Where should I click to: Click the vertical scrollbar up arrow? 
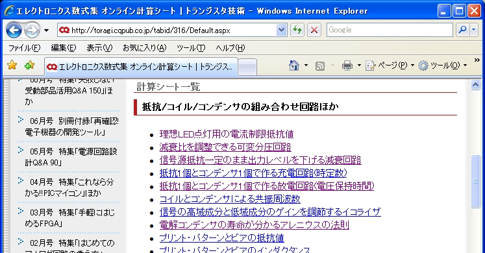475,84
